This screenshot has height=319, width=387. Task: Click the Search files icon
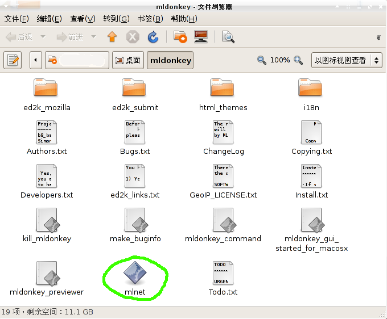click(x=228, y=37)
